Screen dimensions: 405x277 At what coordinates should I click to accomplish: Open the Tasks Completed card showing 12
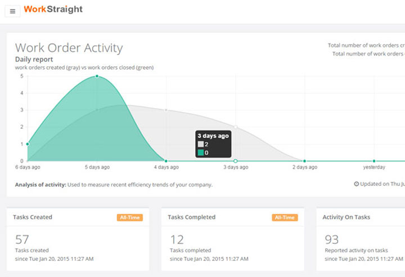pyautogui.click(x=233, y=239)
